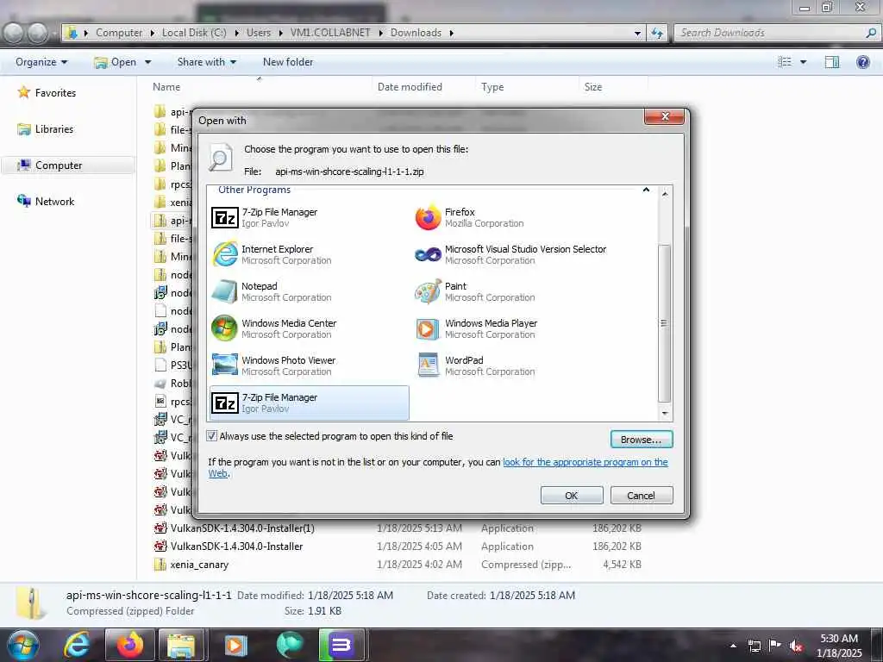Launch Internet Explorer from taskbar
Viewport: 883px width, 662px height.
tap(77, 645)
